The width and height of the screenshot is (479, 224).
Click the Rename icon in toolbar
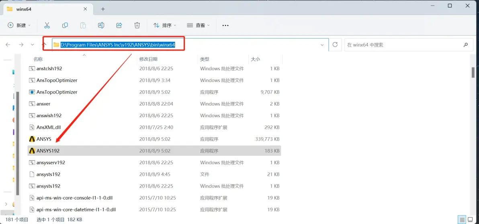(x=101, y=25)
